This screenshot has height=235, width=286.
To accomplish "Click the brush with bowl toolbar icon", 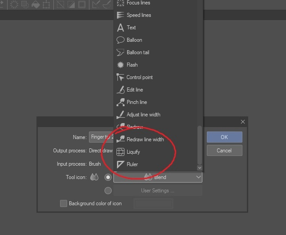I will 107,4.
